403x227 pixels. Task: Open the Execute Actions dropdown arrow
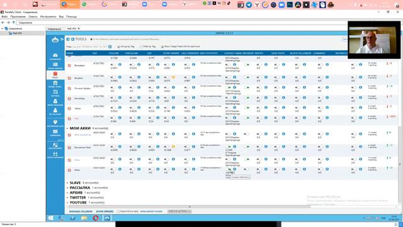[190, 212]
